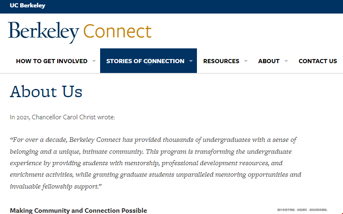Select the Stories of Connection menu item
Viewport: 343px width, 214px height.
point(145,61)
